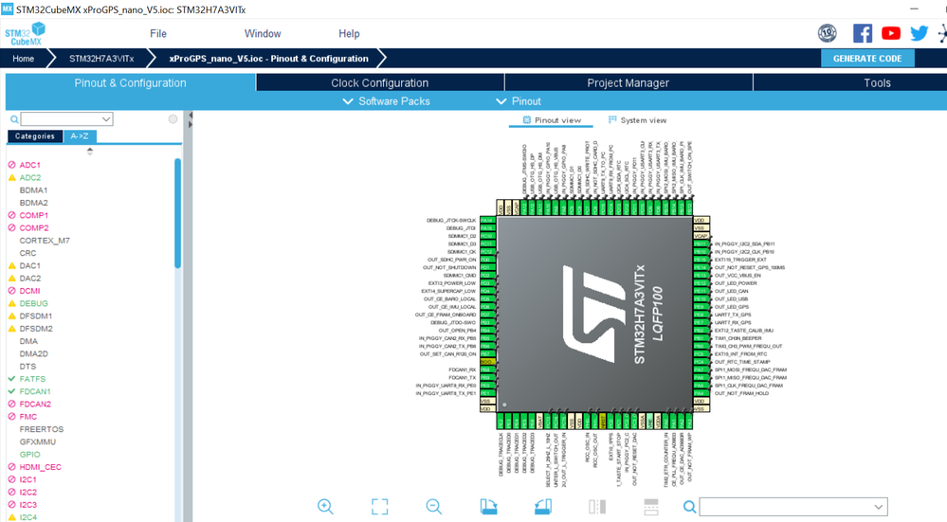The width and height of the screenshot is (947, 522).
Task: Select pin PA4 on the chip
Action: pos(700,393)
